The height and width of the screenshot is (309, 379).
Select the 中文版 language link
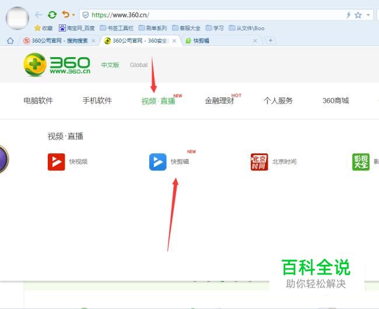pos(110,65)
